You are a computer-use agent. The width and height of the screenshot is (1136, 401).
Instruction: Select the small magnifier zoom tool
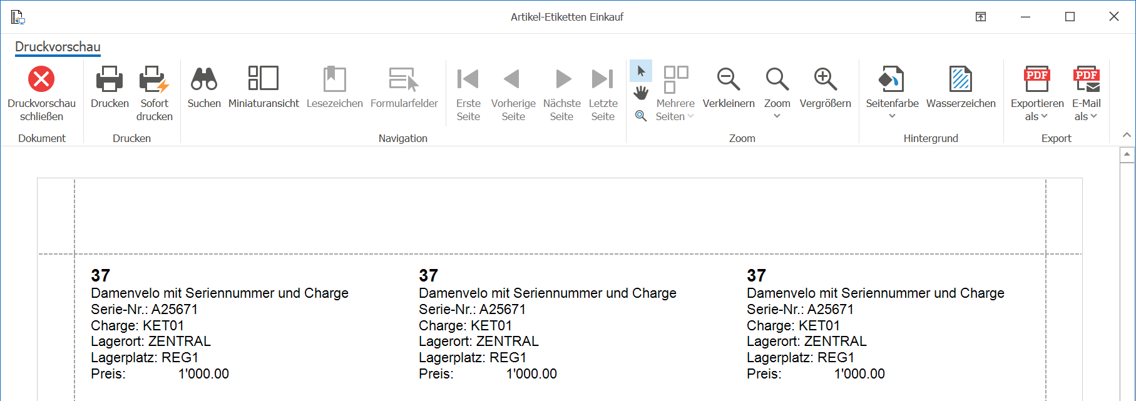641,116
